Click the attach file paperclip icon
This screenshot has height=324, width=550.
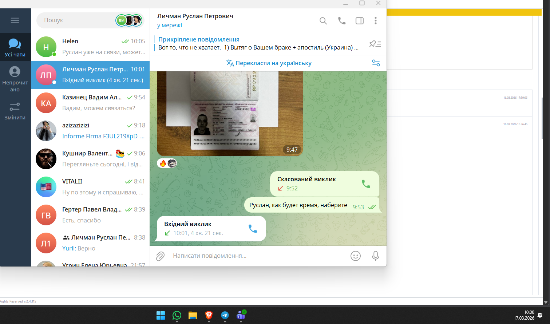click(160, 256)
